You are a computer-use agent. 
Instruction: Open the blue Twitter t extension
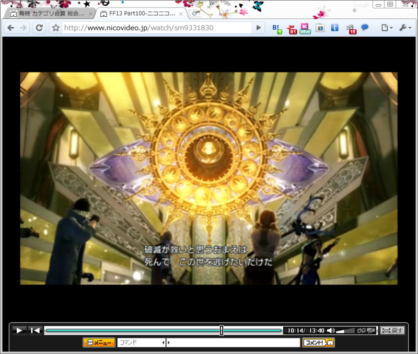(334, 28)
